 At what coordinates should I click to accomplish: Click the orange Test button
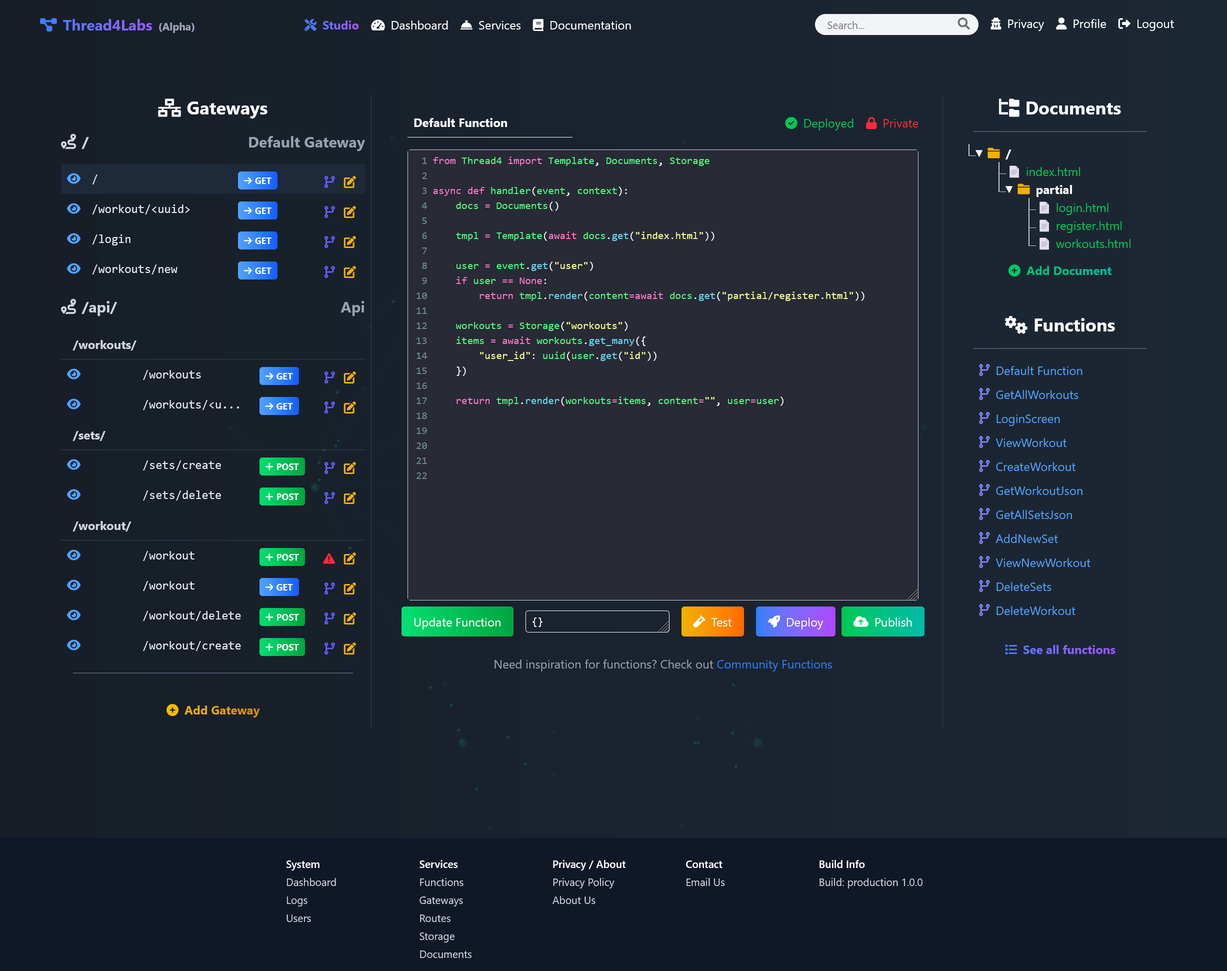pos(712,622)
